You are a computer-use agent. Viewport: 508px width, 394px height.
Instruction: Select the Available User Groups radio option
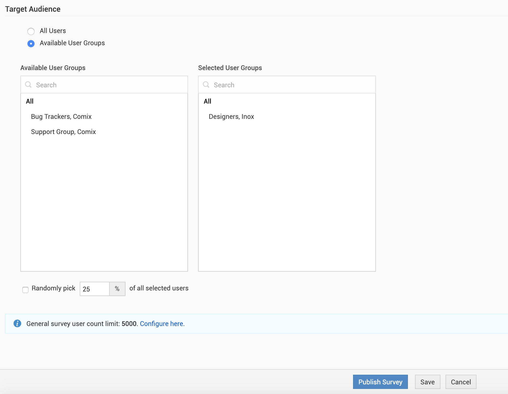31,44
